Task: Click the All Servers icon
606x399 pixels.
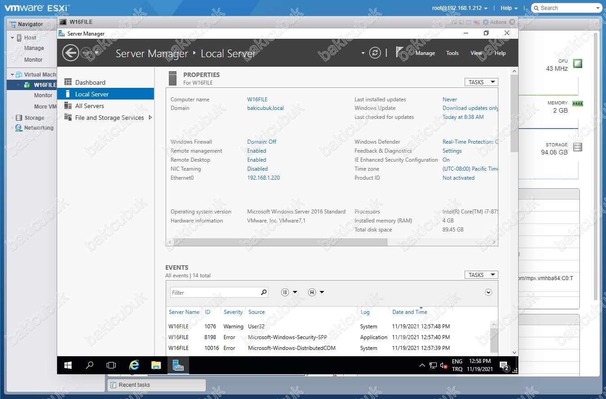Action: [x=68, y=105]
